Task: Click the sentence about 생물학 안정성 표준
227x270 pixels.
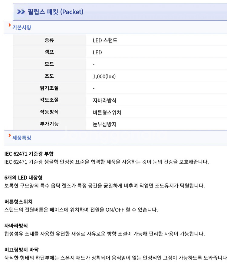Action: [x=107, y=162]
